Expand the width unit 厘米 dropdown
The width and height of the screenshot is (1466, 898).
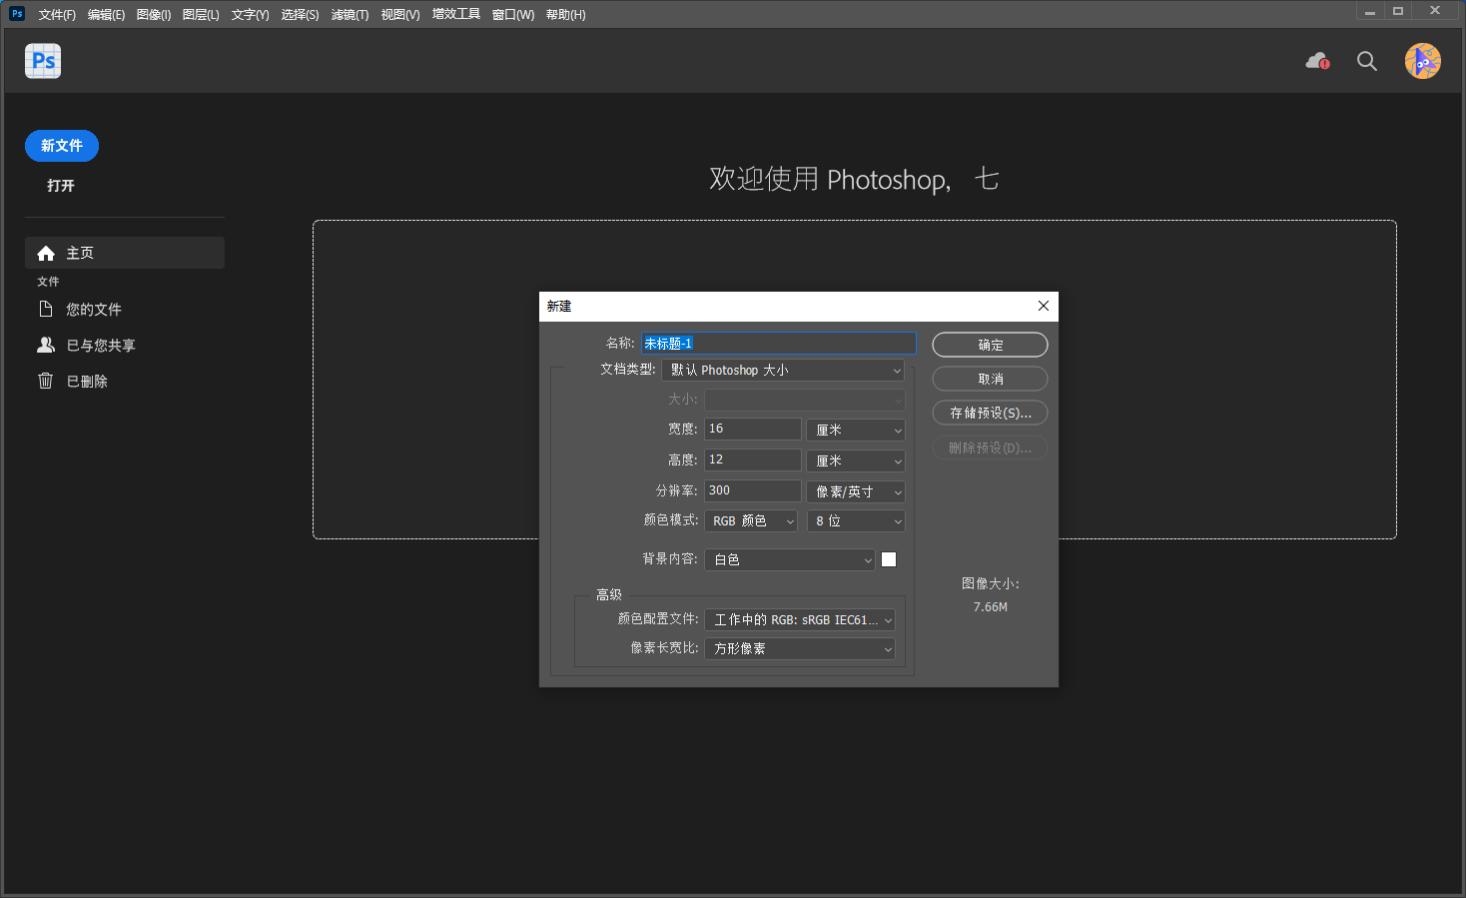[x=856, y=430]
